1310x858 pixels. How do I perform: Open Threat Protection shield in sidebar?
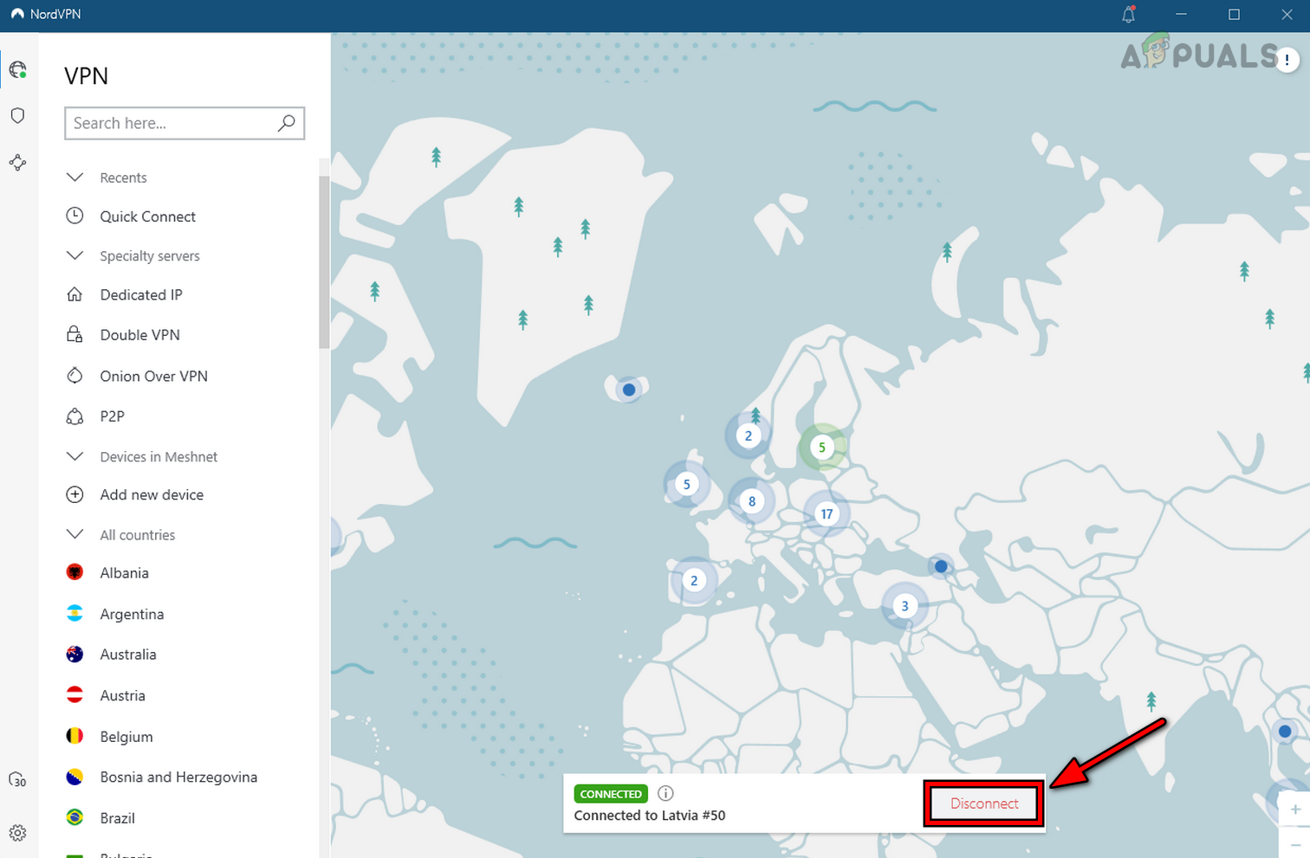click(17, 115)
